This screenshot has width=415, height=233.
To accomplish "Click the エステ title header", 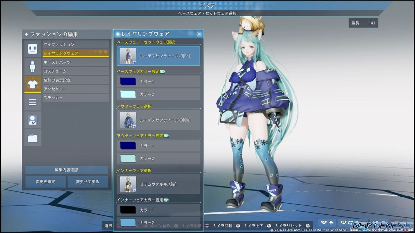I will click(x=207, y=6).
